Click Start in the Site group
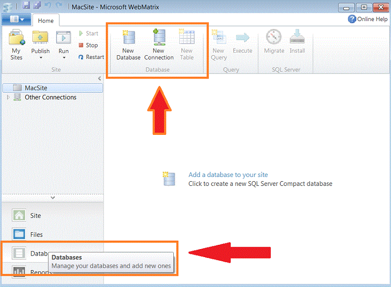This screenshot has height=287, width=391. tap(89, 33)
